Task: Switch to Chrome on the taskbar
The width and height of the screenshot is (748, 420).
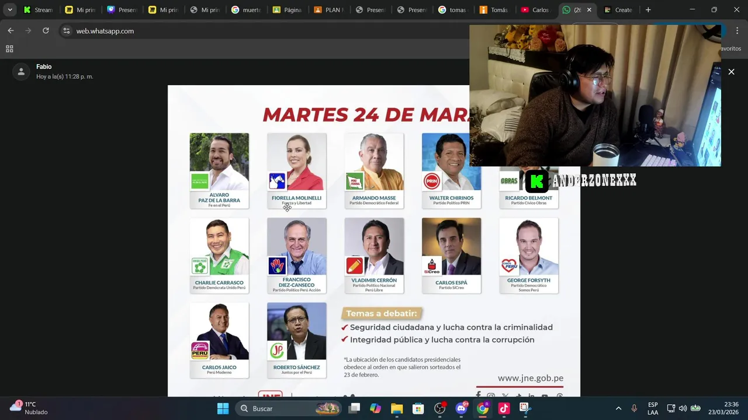Action: [483, 408]
